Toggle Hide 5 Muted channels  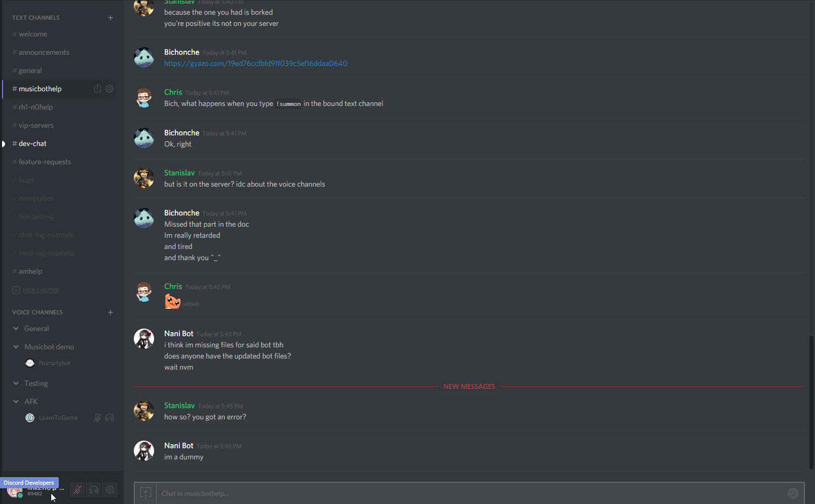[x=41, y=290]
